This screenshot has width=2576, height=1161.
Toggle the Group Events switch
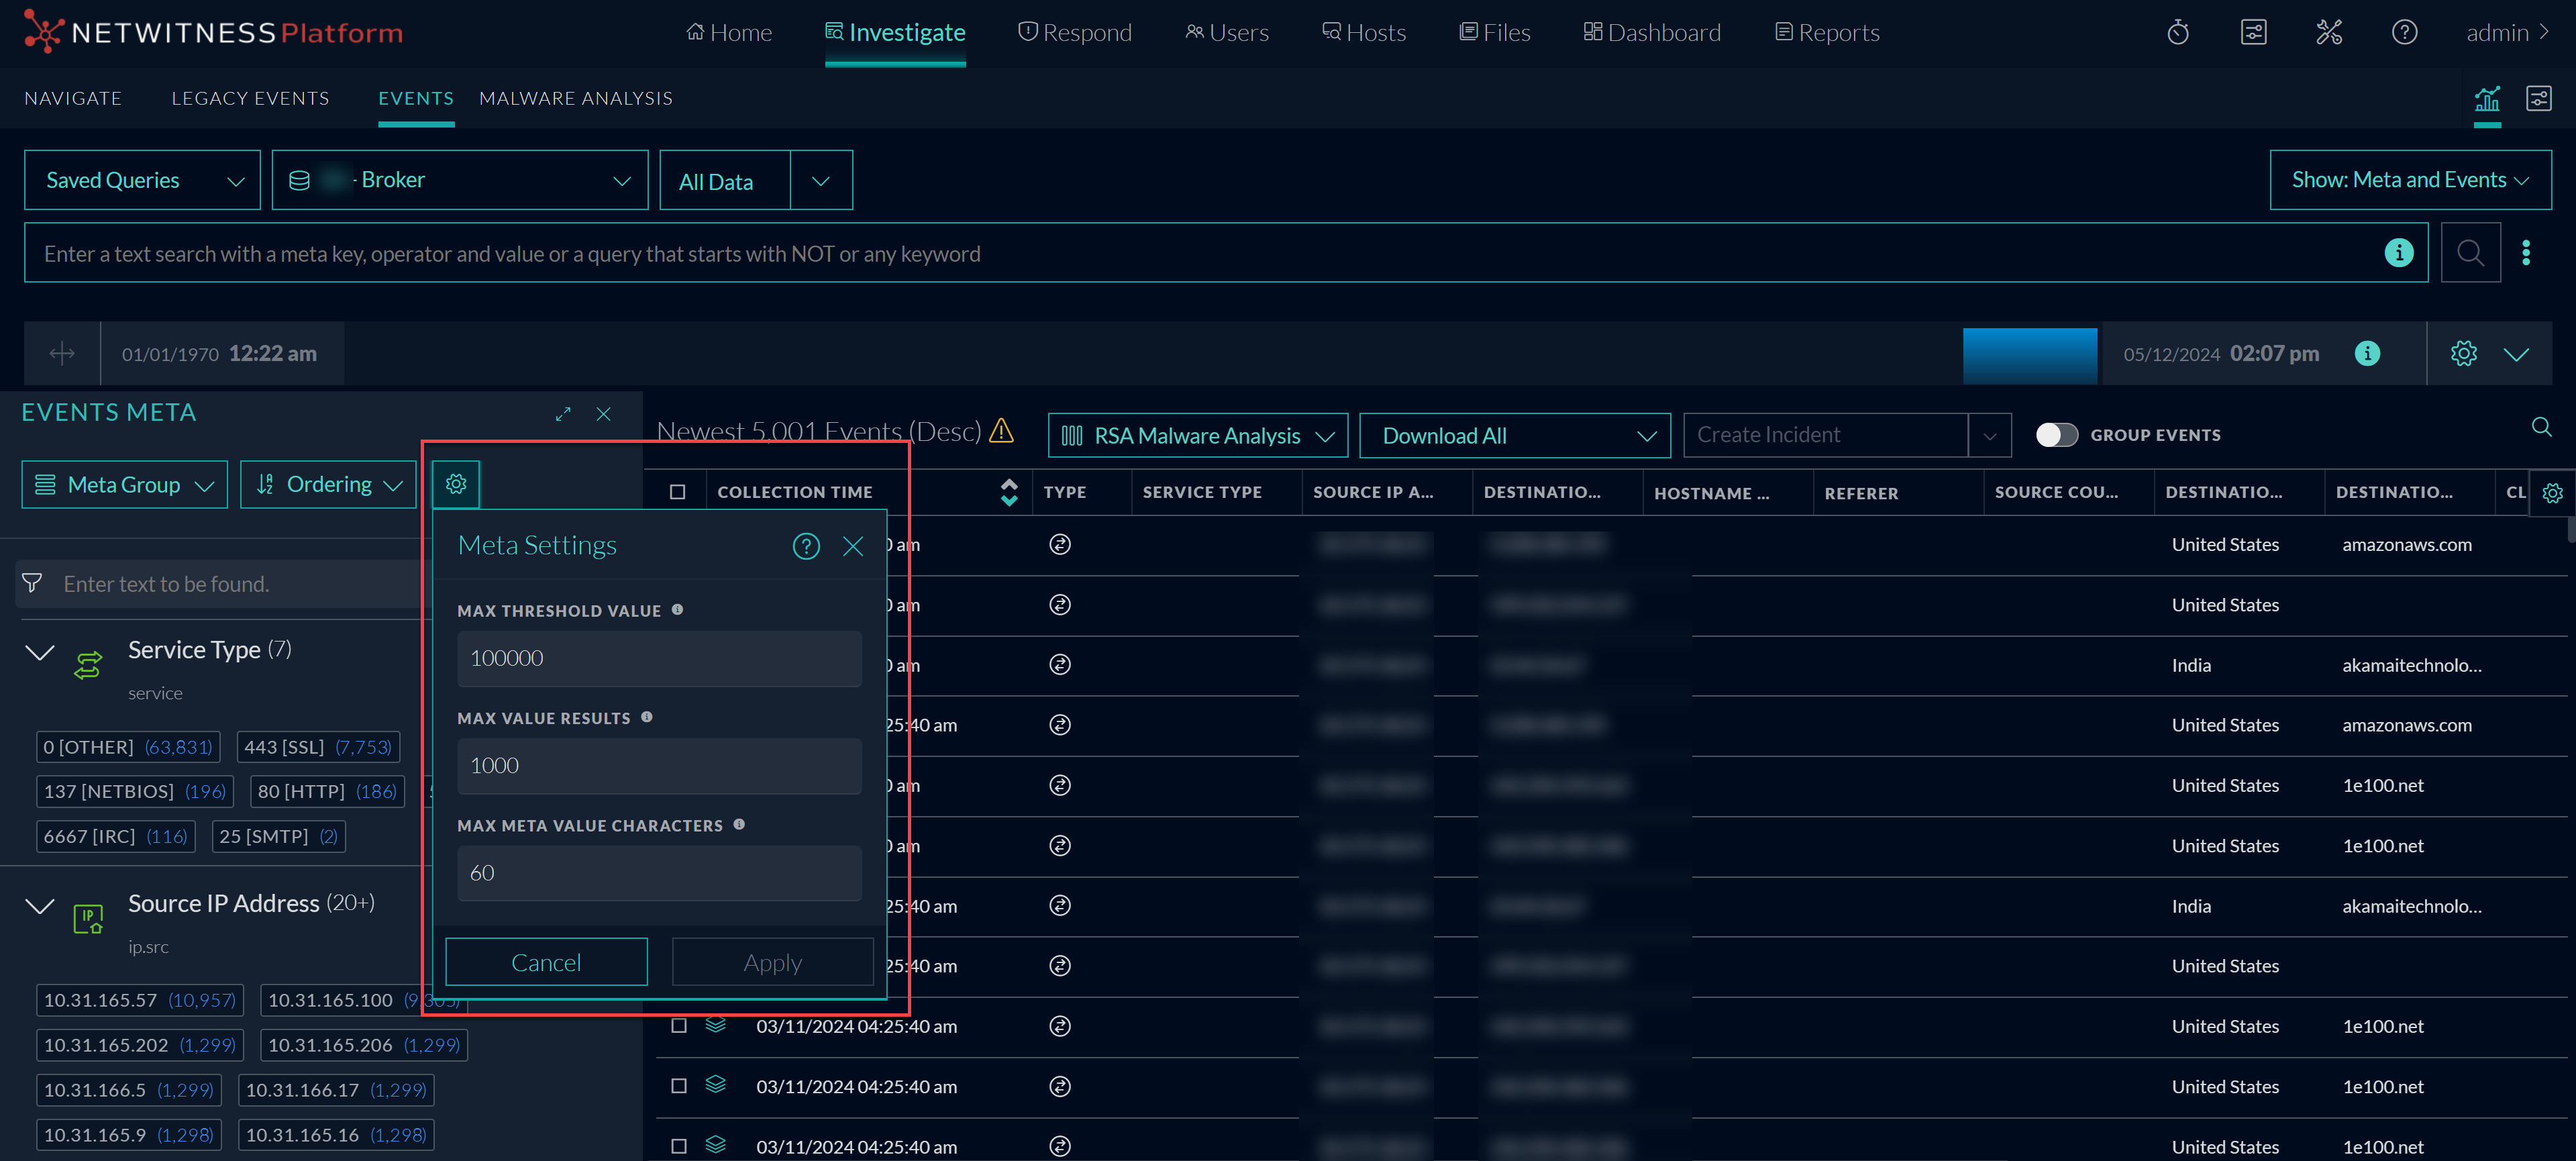(x=2056, y=435)
